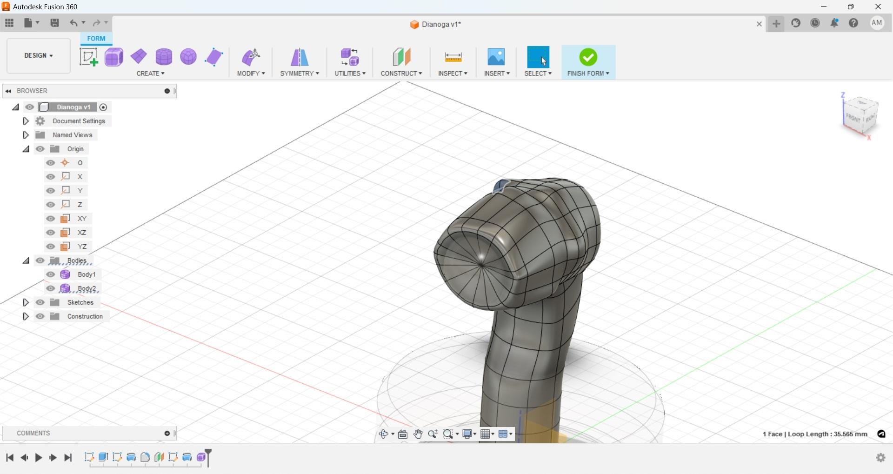Select the Box form create tool
This screenshot has width=893, height=474.
pos(114,57)
